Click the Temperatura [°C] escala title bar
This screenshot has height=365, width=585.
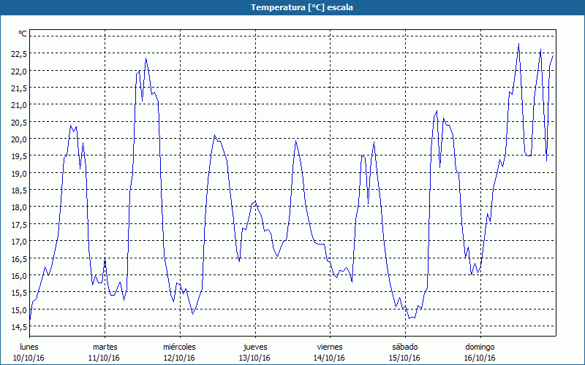[292, 7]
